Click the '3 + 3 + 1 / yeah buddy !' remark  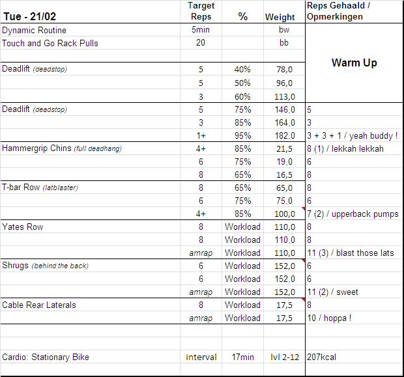click(352, 135)
